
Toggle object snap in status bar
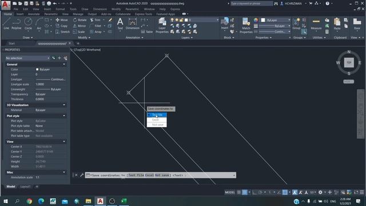pos(285,192)
